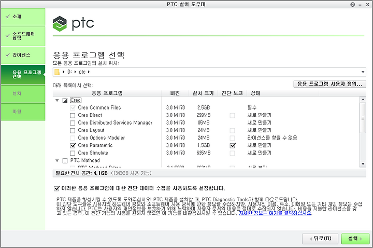Select 응용 프로그램 선택 sidebar step
Screen dimensions: 373x248
23,75
